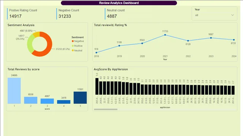The height and width of the screenshot is (136, 243).
Task: Click the 31233 (61.2%) donut data label
Action: coord(63,49)
